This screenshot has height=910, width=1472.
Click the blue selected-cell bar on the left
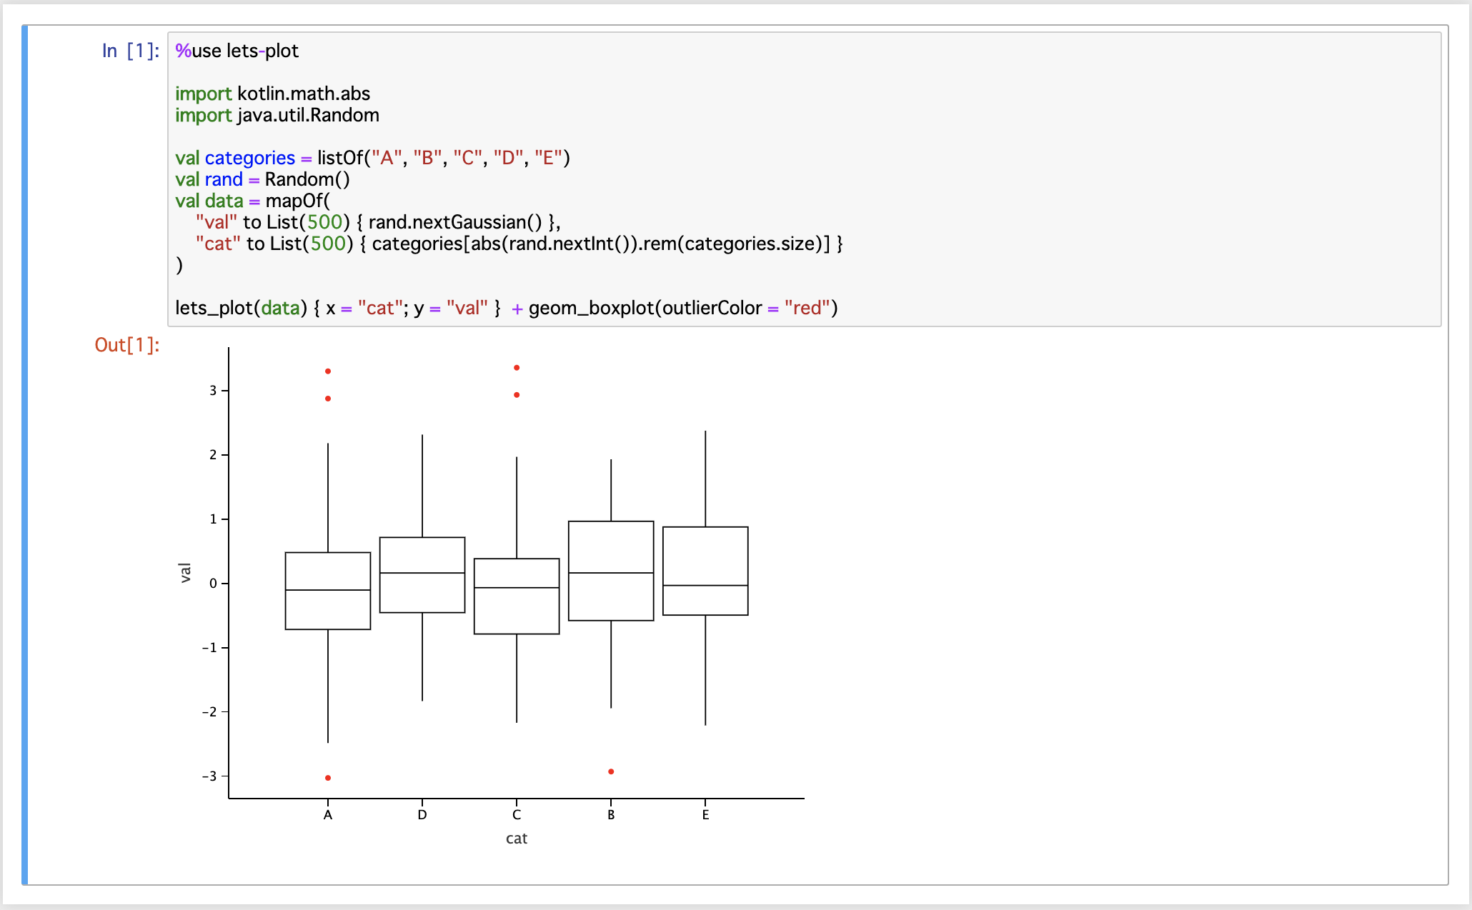(x=25, y=455)
